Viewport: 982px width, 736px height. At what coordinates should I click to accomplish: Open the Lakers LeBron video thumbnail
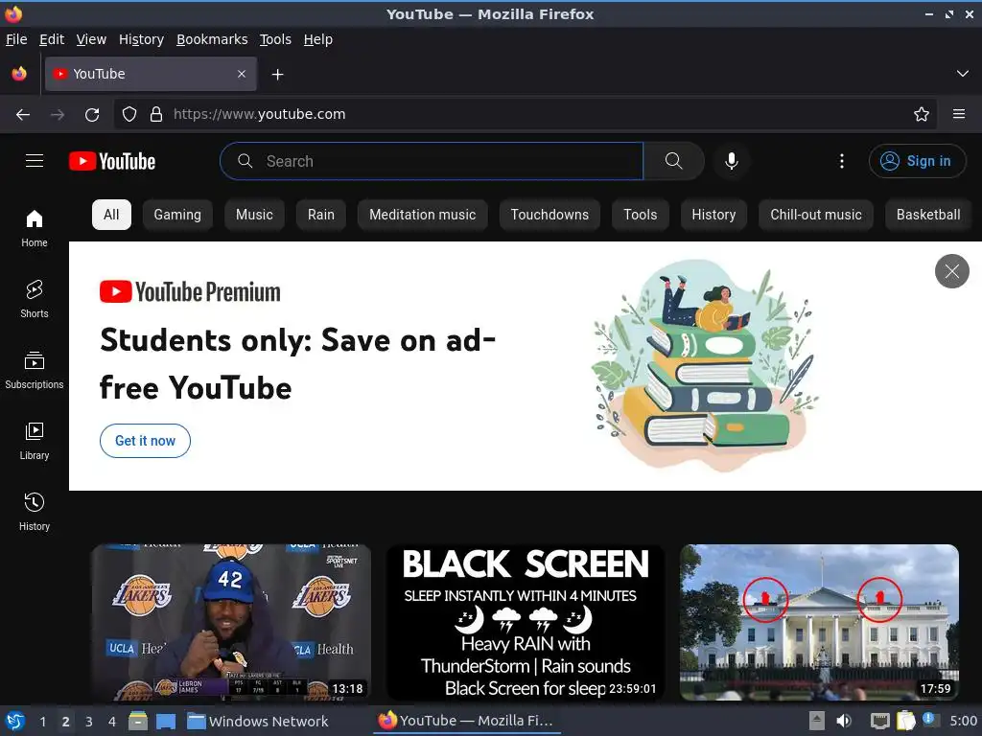[231, 622]
